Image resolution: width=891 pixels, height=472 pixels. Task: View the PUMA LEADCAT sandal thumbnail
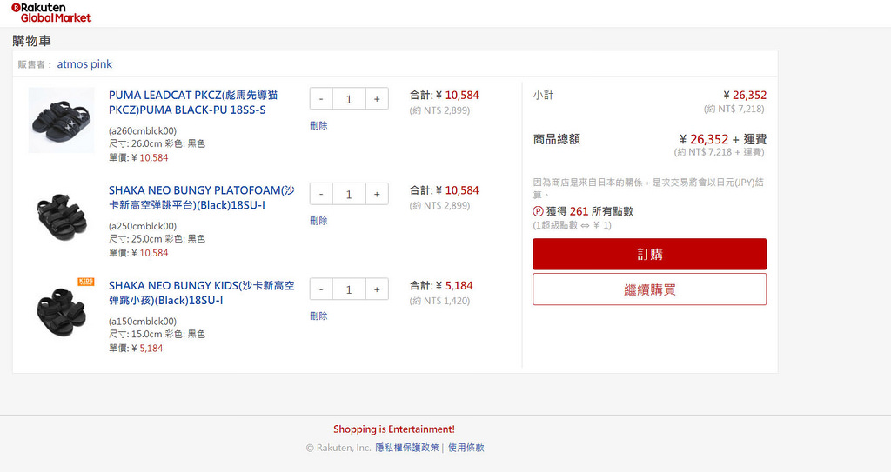(x=61, y=120)
